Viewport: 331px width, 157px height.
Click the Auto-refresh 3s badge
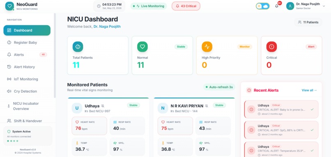point(219,87)
